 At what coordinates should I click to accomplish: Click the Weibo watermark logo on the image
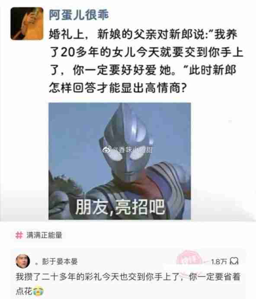pyautogui.click(x=107, y=150)
